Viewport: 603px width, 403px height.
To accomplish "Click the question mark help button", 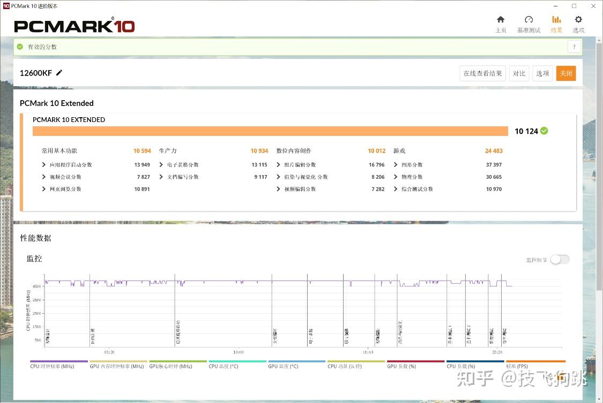I will pos(574,47).
